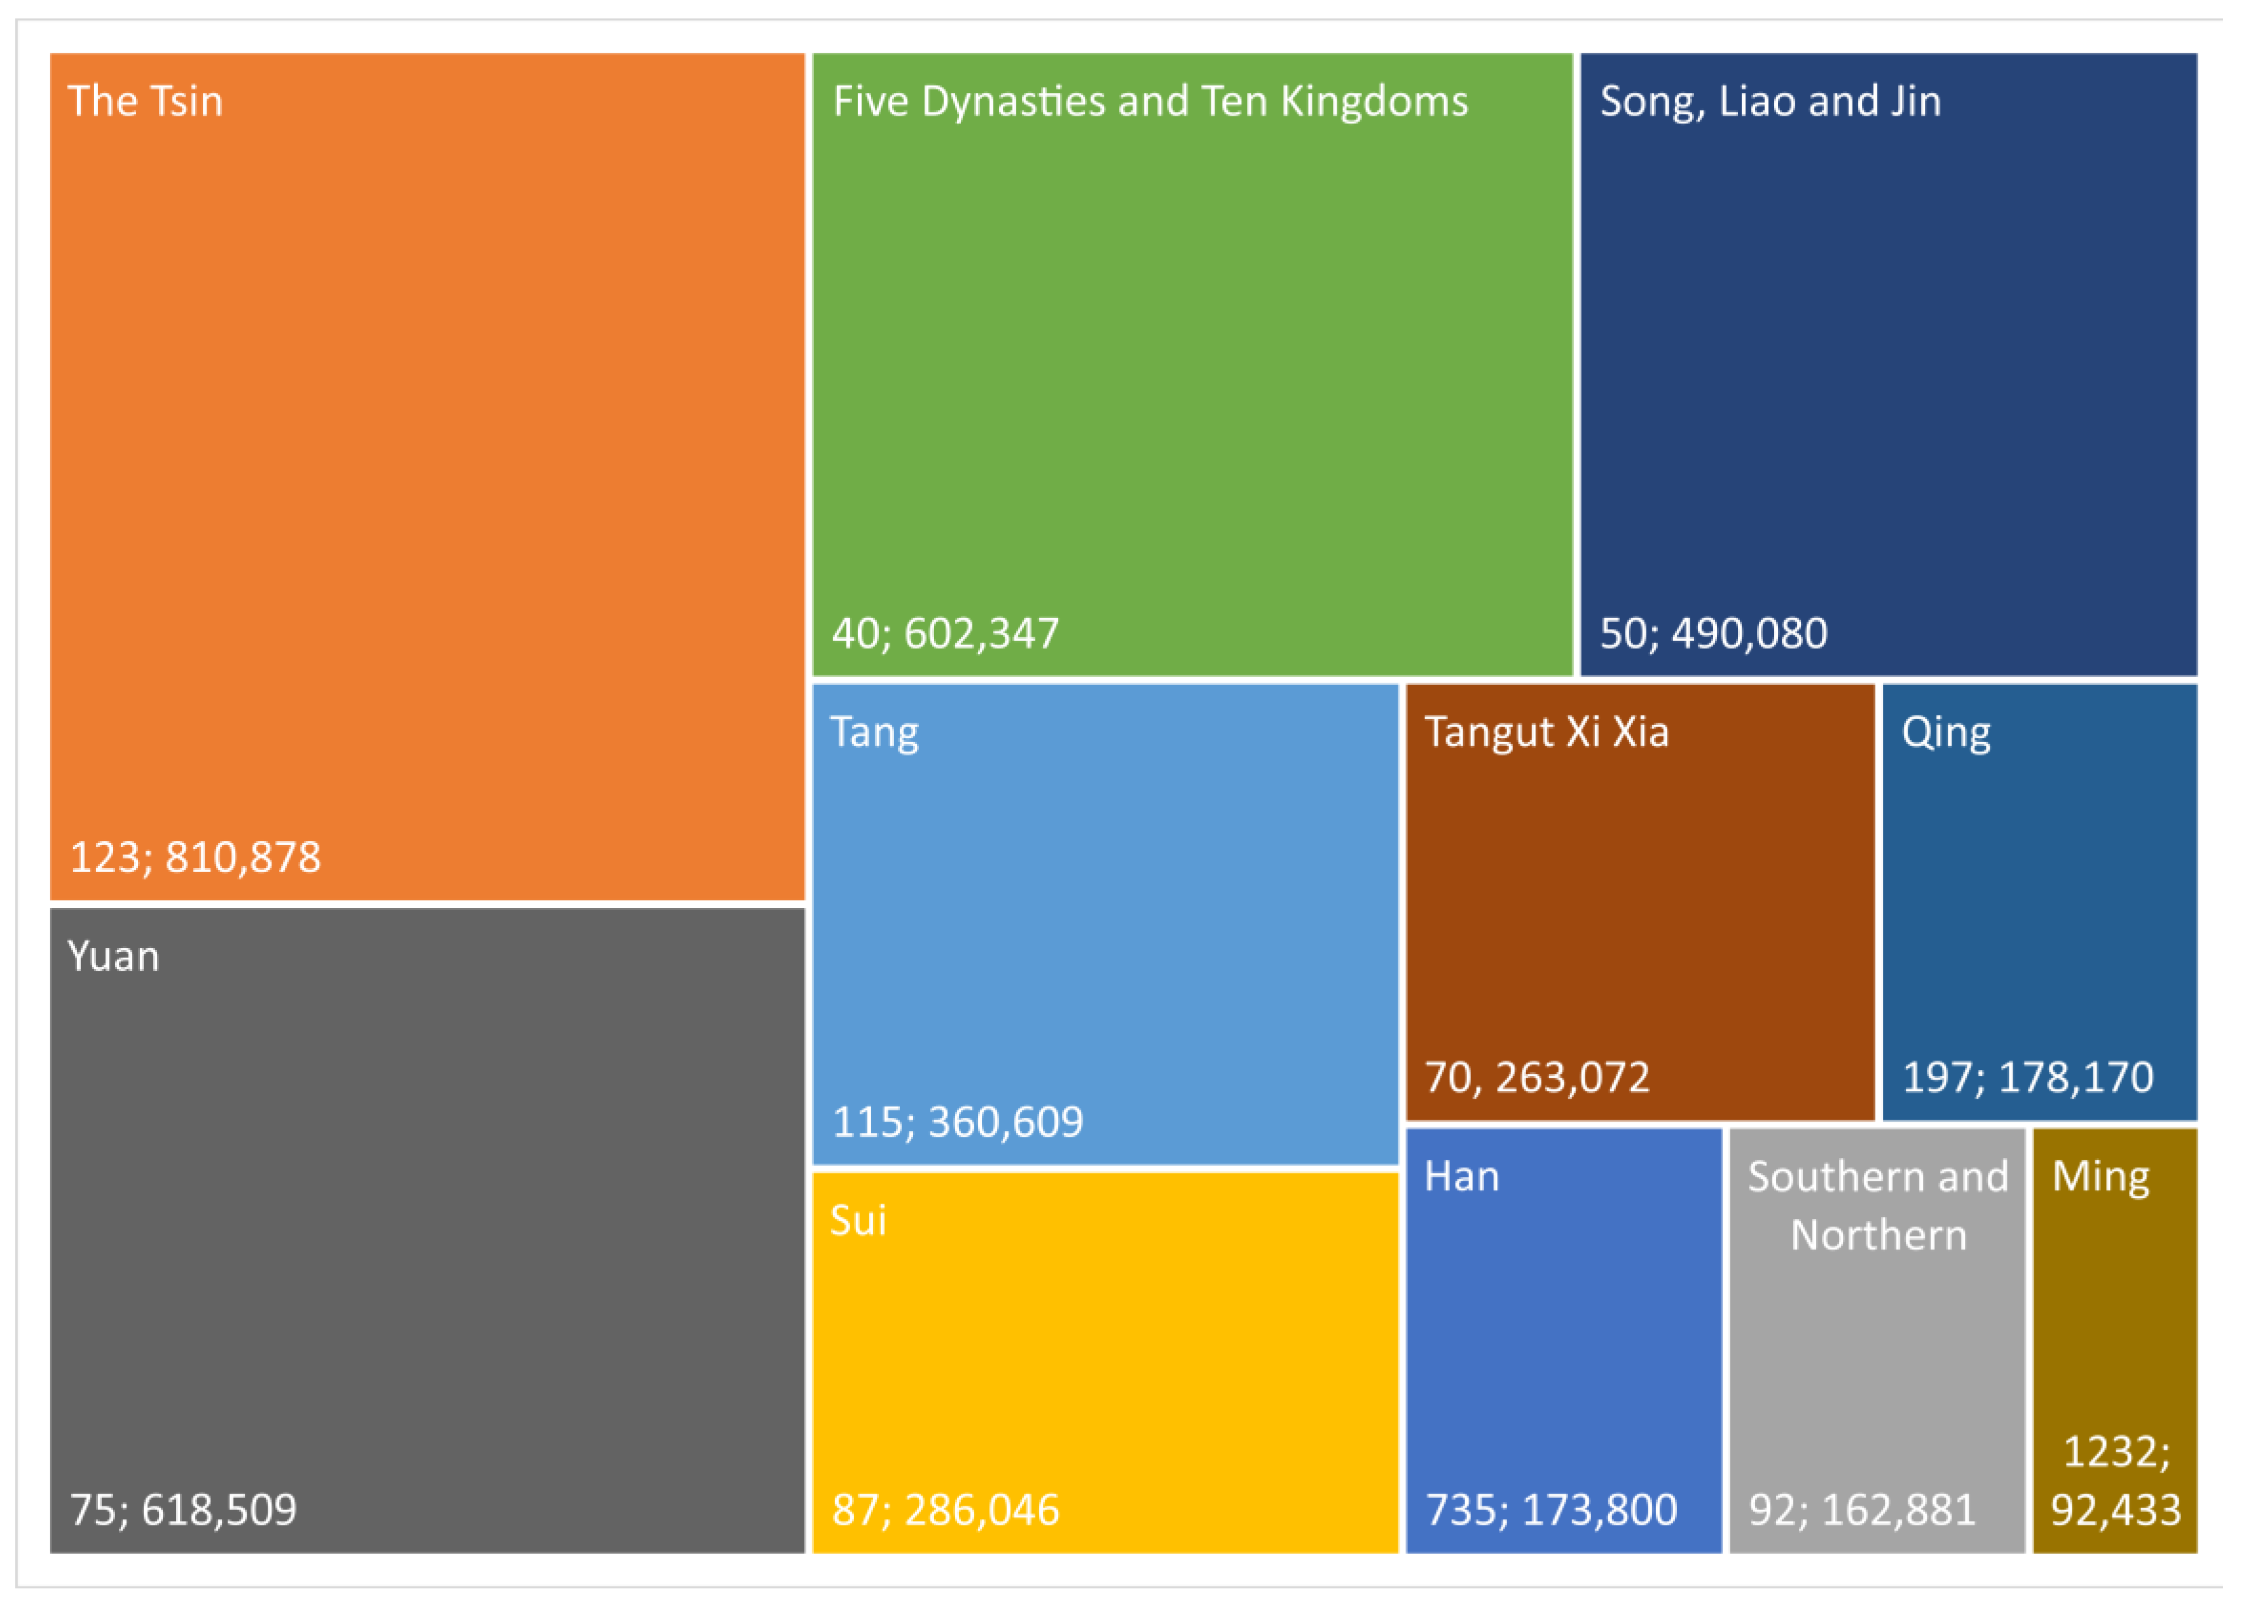2260x1603 pixels.
Task: Select the 75; 618,509 value text
Action: 183,1510
